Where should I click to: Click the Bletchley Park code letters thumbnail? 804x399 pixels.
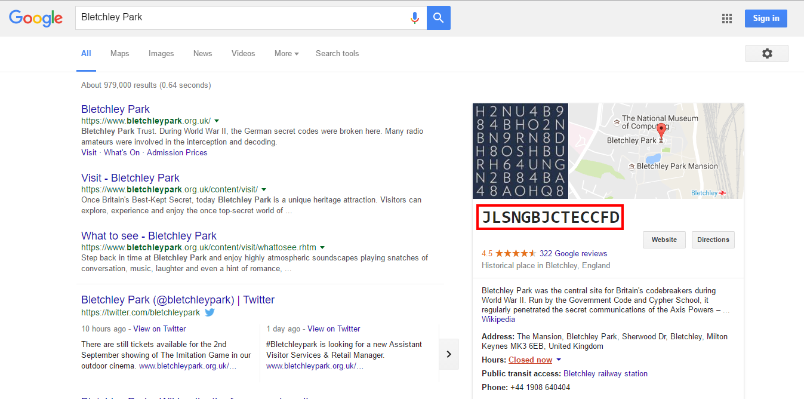pos(520,151)
